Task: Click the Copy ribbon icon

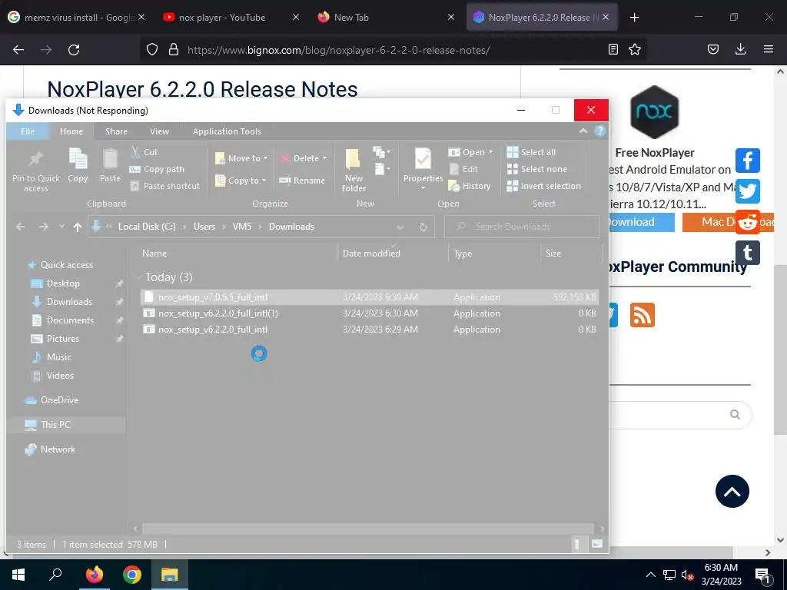Action: (78, 159)
